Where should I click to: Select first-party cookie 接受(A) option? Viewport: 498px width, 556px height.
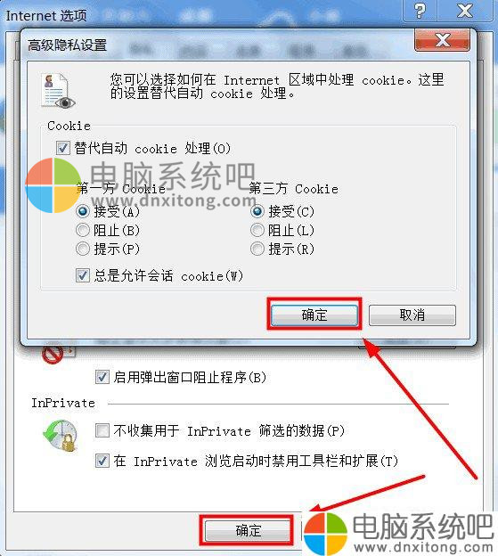pyautogui.click(x=83, y=212)
